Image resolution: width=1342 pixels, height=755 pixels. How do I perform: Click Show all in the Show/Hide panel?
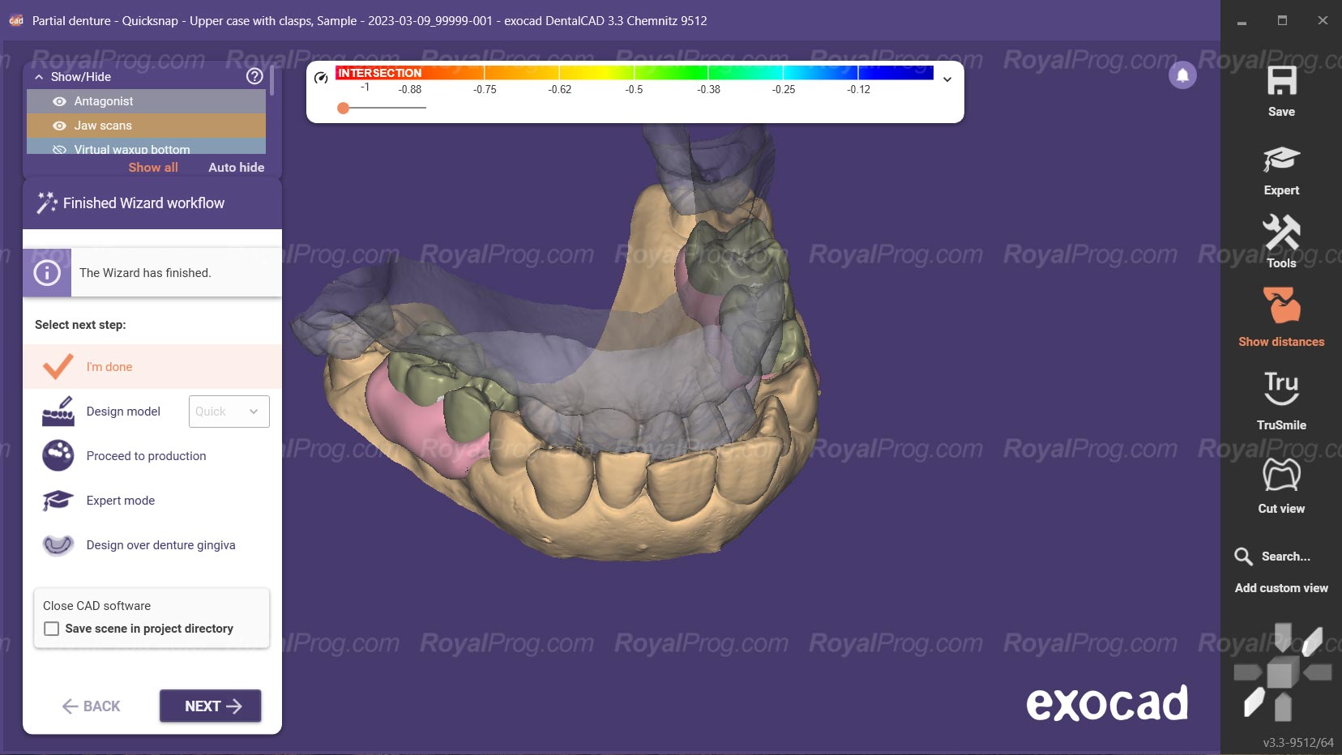[152, 167]
